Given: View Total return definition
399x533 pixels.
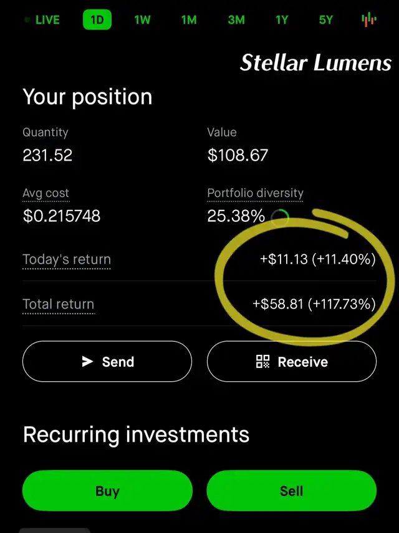Looking at the screenshot, I should [59, 304].
